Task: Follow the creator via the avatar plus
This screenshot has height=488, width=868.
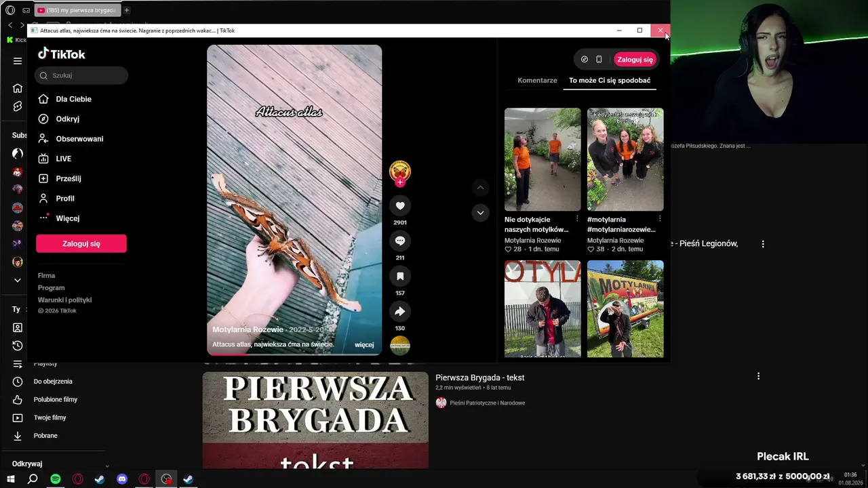Action: pyautogui.click(x=400, y=182)
